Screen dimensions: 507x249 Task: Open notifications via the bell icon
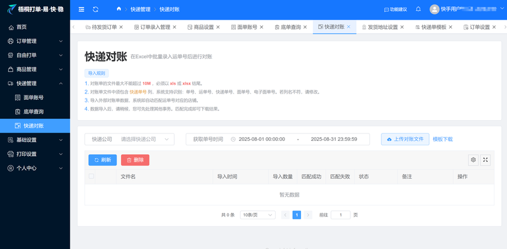click(418, 9)
